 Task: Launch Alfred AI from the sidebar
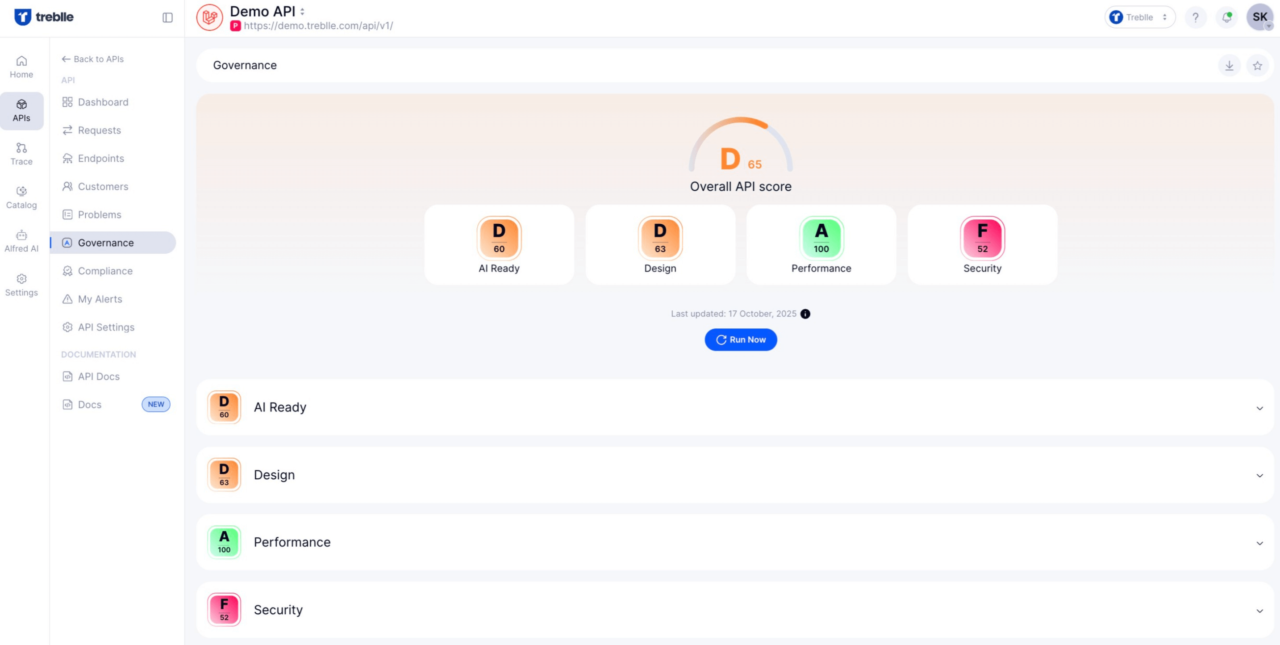tap(21, 241)
